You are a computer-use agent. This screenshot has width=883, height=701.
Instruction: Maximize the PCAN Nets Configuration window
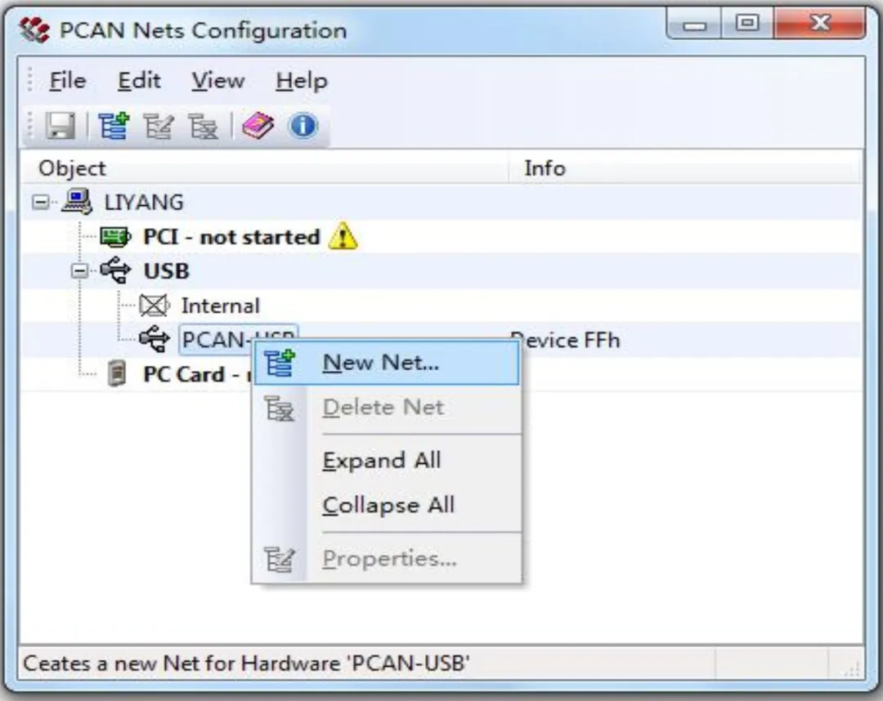click(x=746, y=24)
